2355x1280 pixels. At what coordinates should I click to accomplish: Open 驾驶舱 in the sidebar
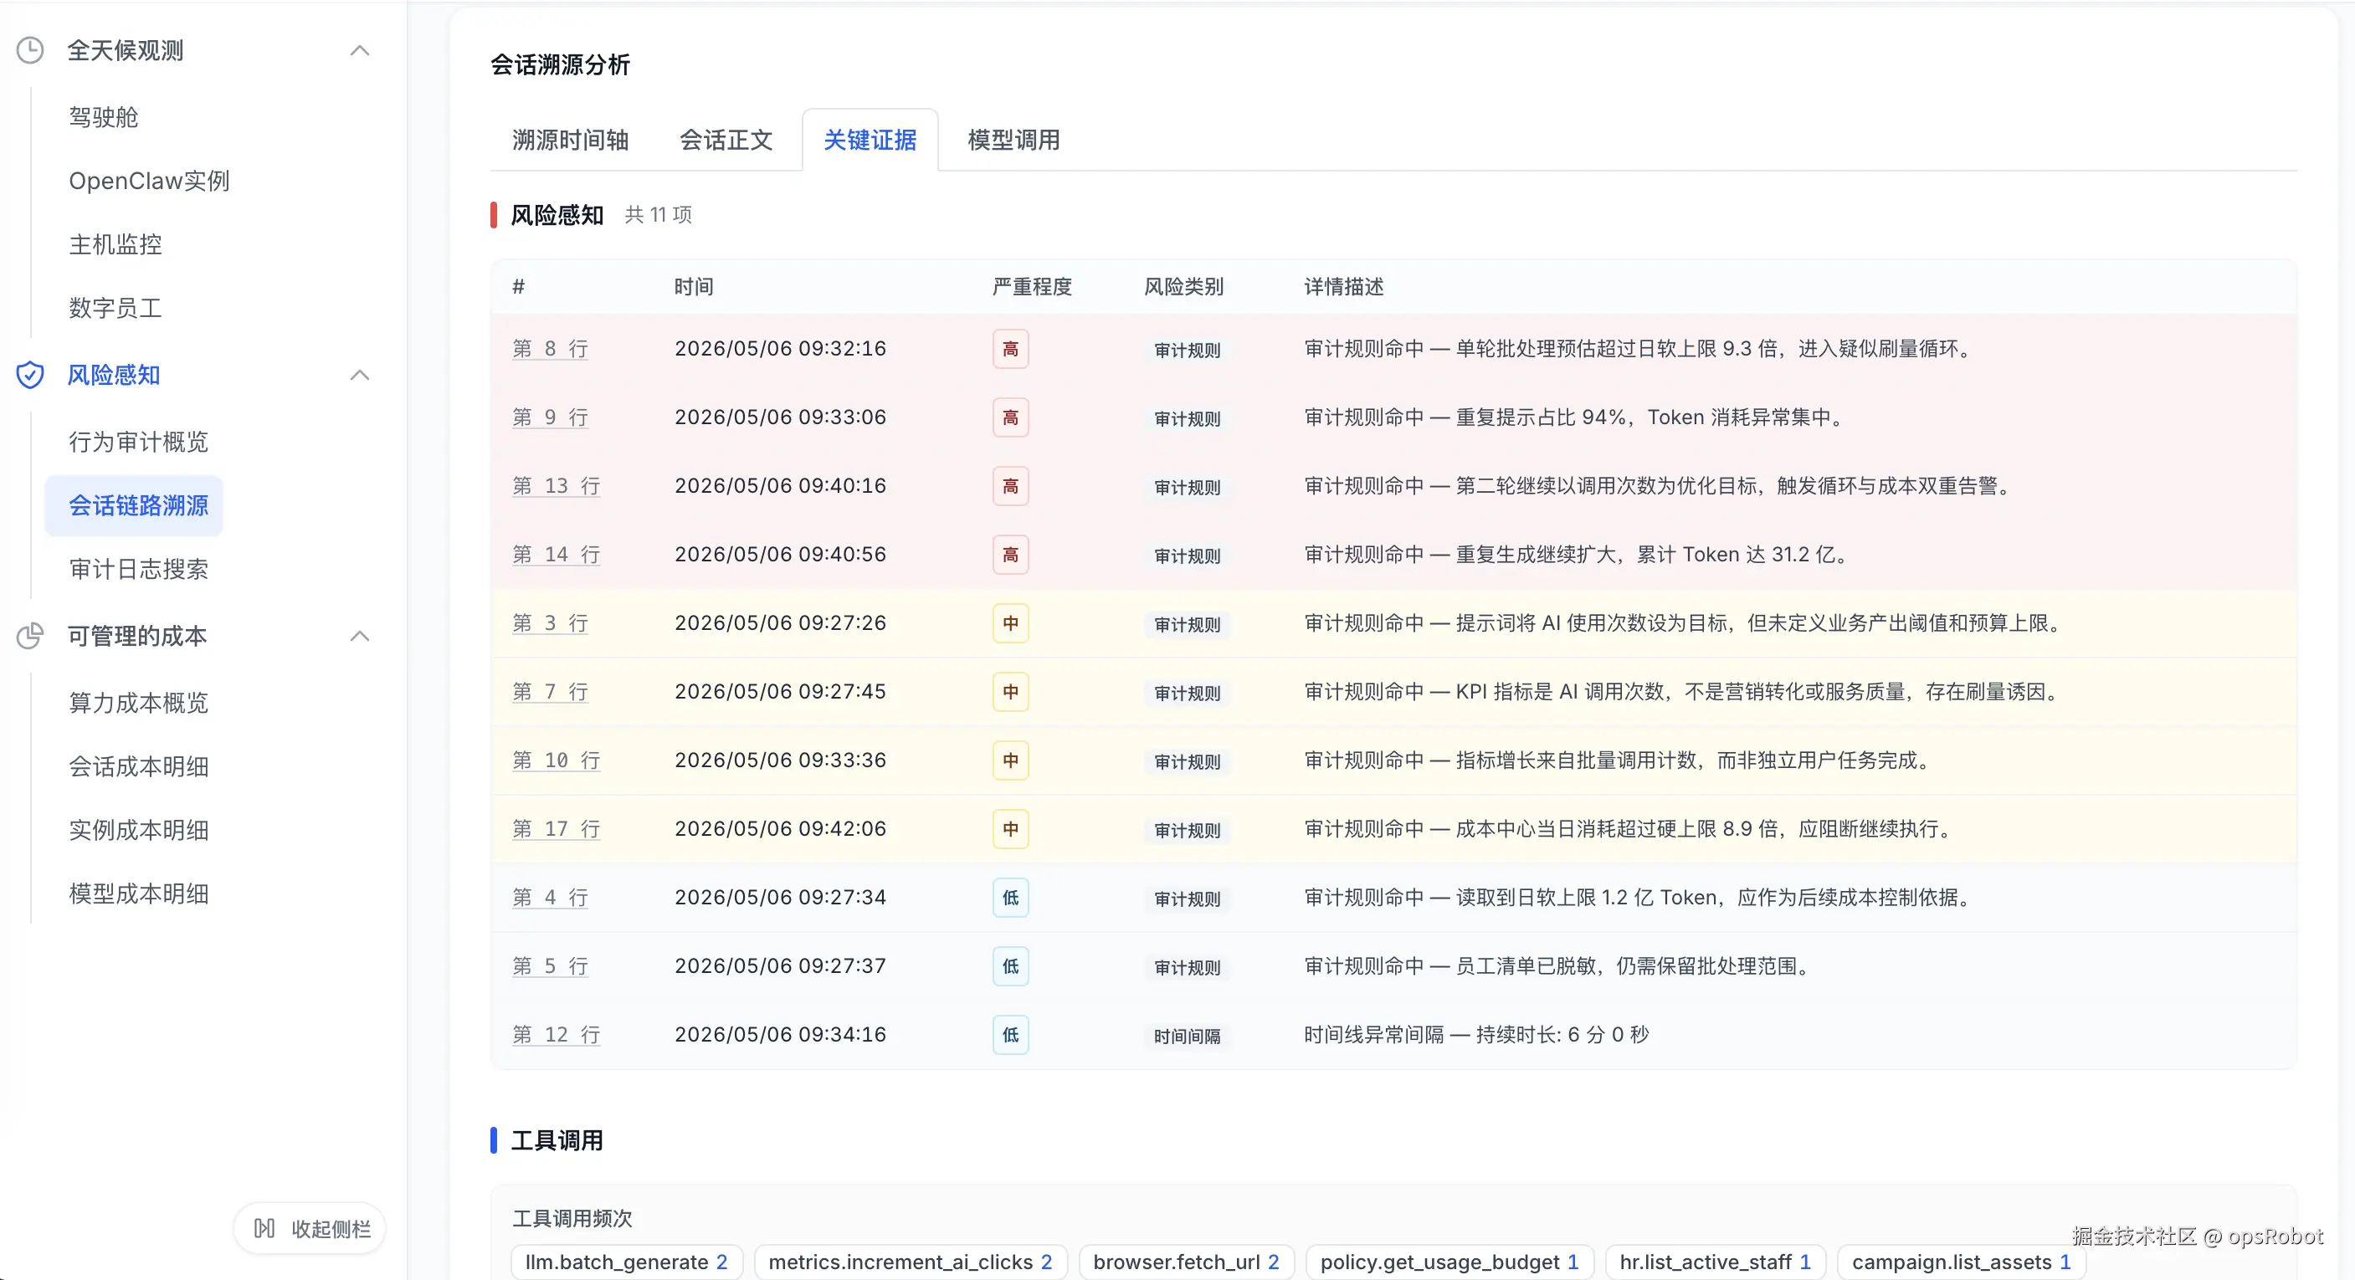point(103,117)
